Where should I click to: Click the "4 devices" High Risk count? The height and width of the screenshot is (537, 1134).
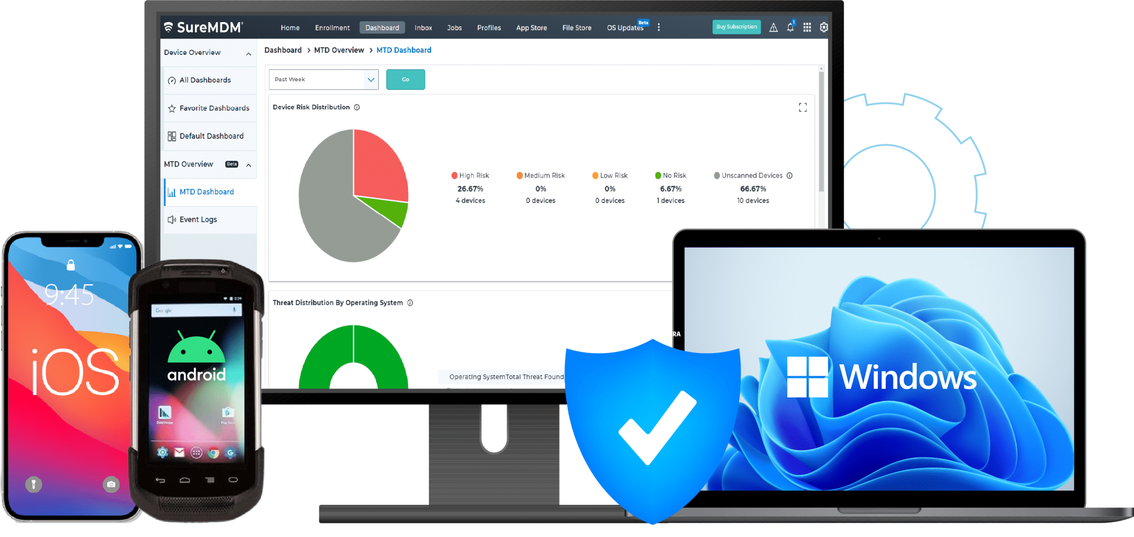click(x=470, y=201)
